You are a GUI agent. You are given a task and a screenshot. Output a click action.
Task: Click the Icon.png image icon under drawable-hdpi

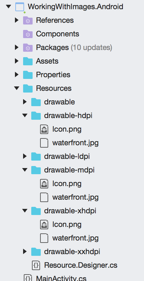tap(44, 129)
